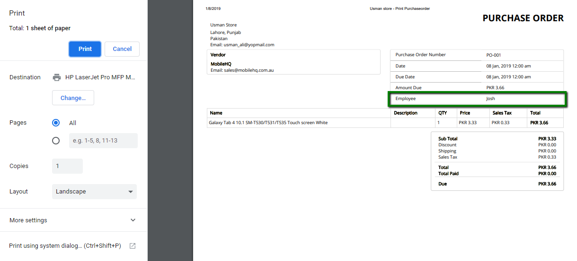Click the Vendor heading
This screenshot has width=577, height=261.
click(x=218, y=55)
